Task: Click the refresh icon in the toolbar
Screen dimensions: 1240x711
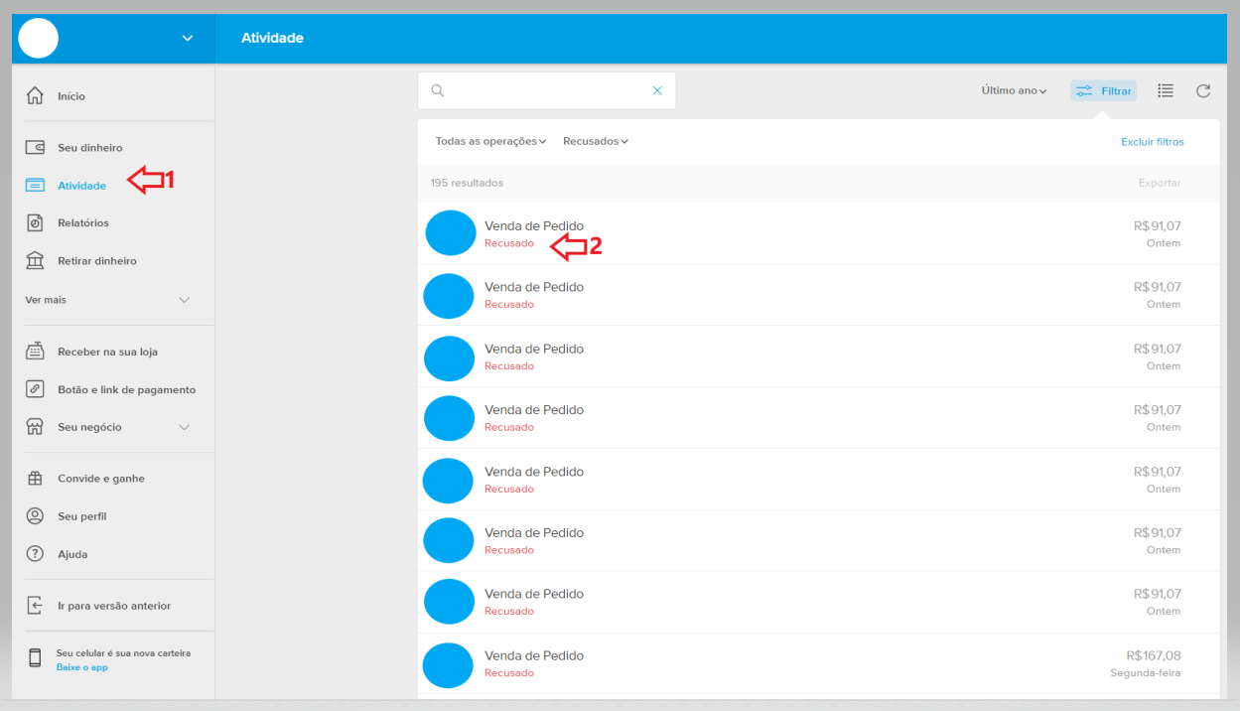Action: coord(1202,91)
